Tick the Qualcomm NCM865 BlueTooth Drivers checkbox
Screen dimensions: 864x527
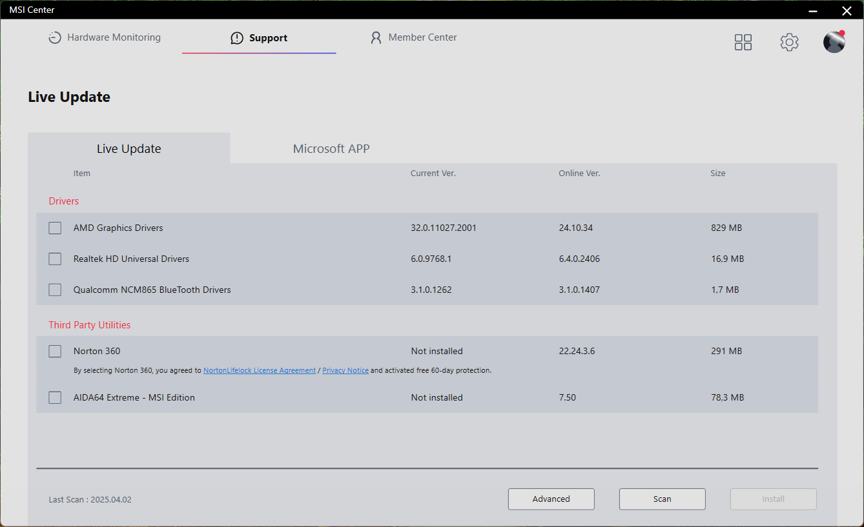[x=55, y=290]
